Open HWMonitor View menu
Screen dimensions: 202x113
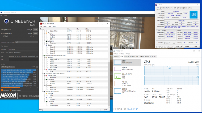coord(45,27)
